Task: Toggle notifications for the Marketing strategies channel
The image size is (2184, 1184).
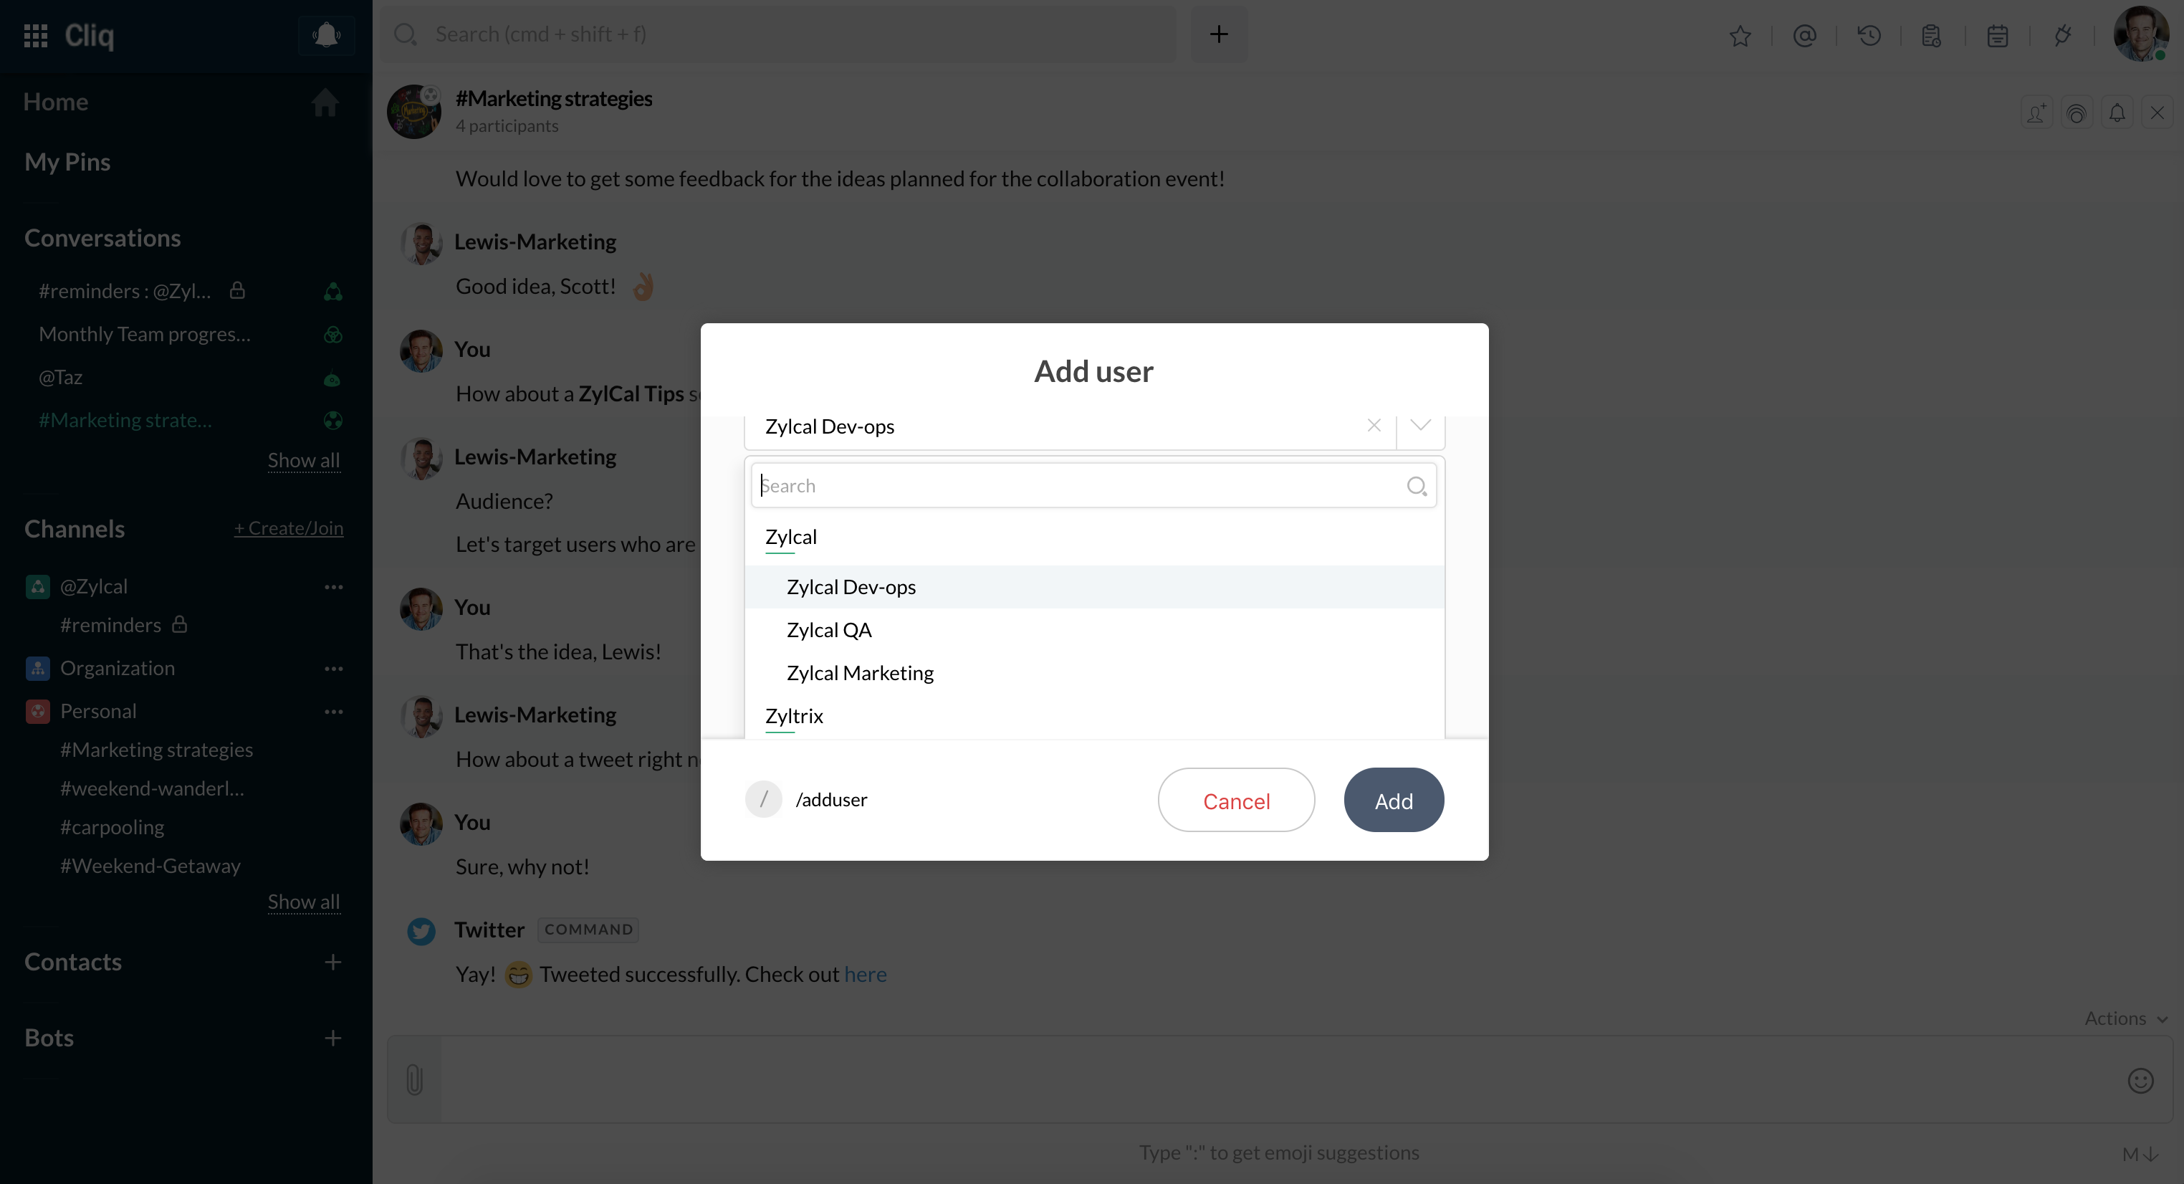Action: 2117,112
